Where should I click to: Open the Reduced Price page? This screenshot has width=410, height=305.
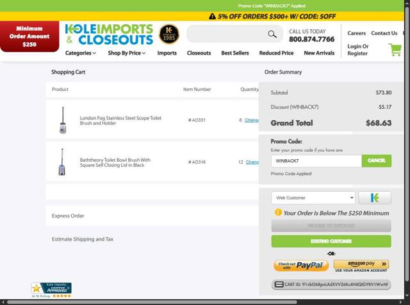coord(276,53)
